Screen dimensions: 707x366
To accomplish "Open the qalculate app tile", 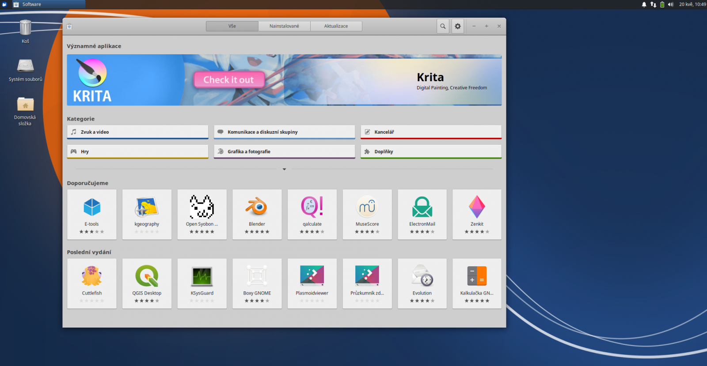I will (312, 215).
